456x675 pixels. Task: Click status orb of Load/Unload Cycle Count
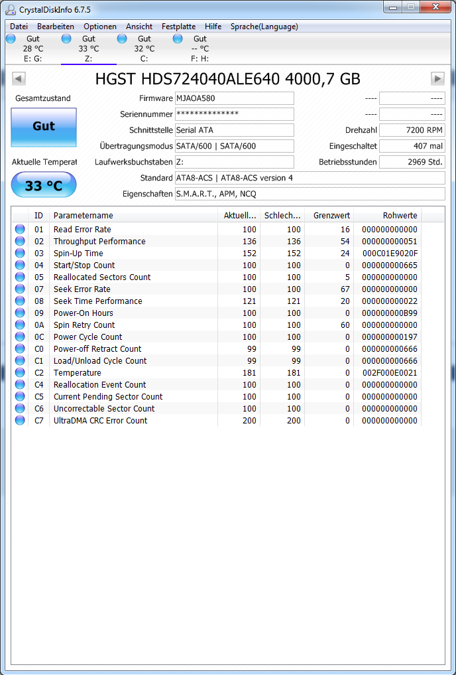pyautogui.click(x=20, y=361)
